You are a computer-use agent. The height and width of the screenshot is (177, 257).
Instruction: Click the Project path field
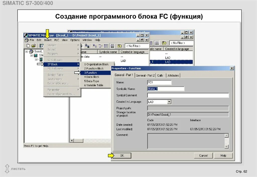pos(188,108)
